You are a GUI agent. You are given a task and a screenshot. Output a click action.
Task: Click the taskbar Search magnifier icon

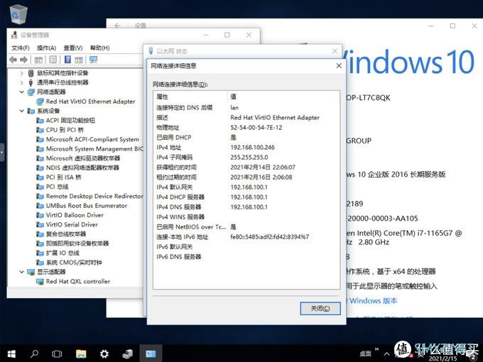[x=34, y=353]
